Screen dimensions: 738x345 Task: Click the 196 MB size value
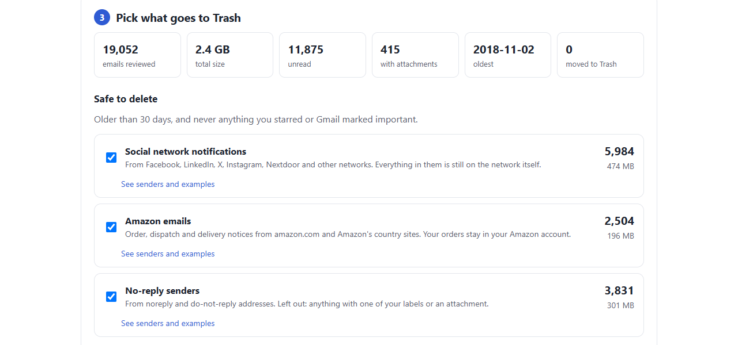point(620,236)
